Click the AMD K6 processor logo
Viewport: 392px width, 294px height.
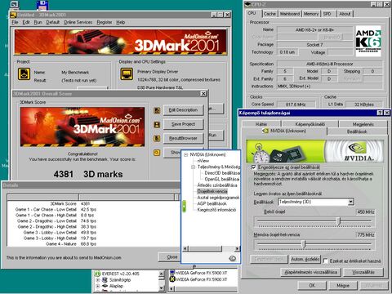(368, 41)
